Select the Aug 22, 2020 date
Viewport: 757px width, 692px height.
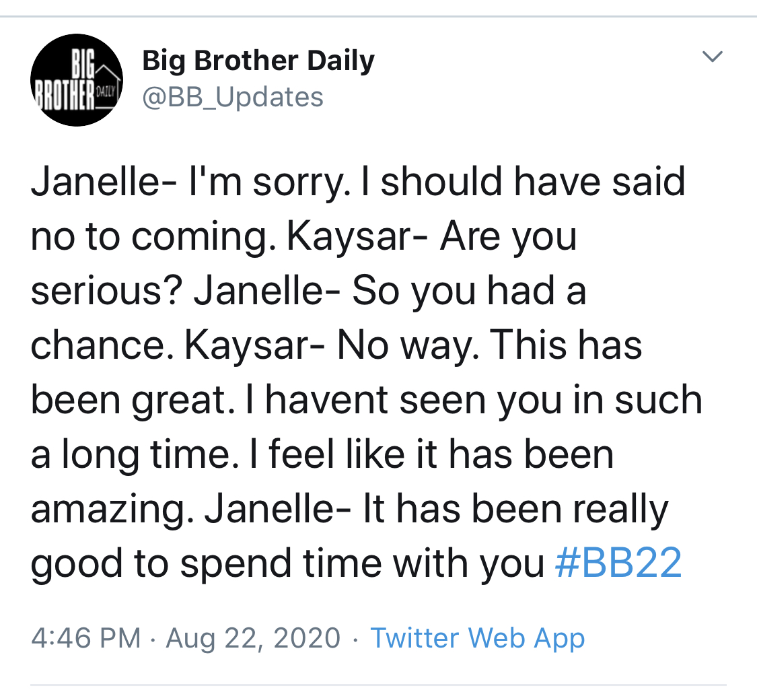coord(254,638)
